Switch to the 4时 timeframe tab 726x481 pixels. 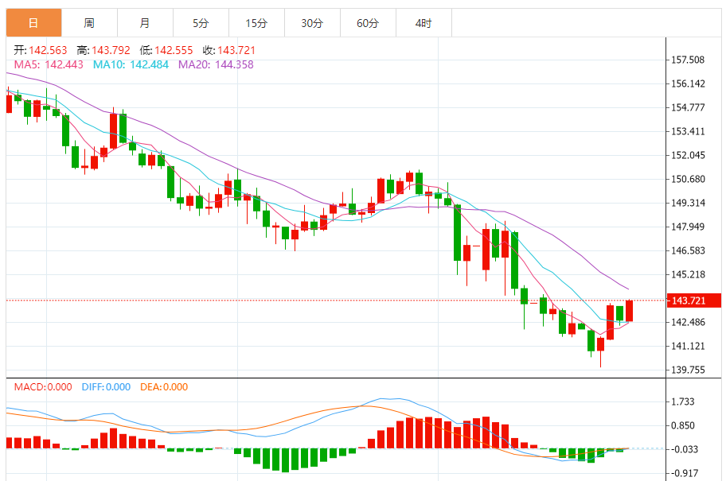[423, 23]
